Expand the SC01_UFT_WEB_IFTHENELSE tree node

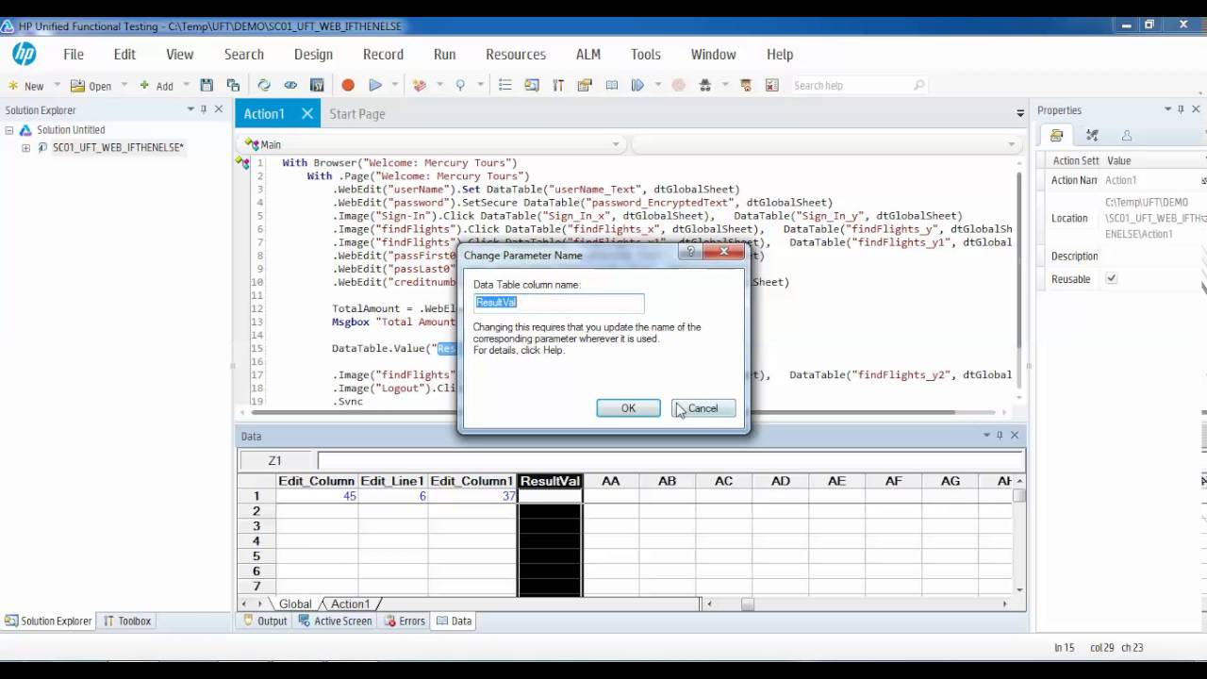25,148
